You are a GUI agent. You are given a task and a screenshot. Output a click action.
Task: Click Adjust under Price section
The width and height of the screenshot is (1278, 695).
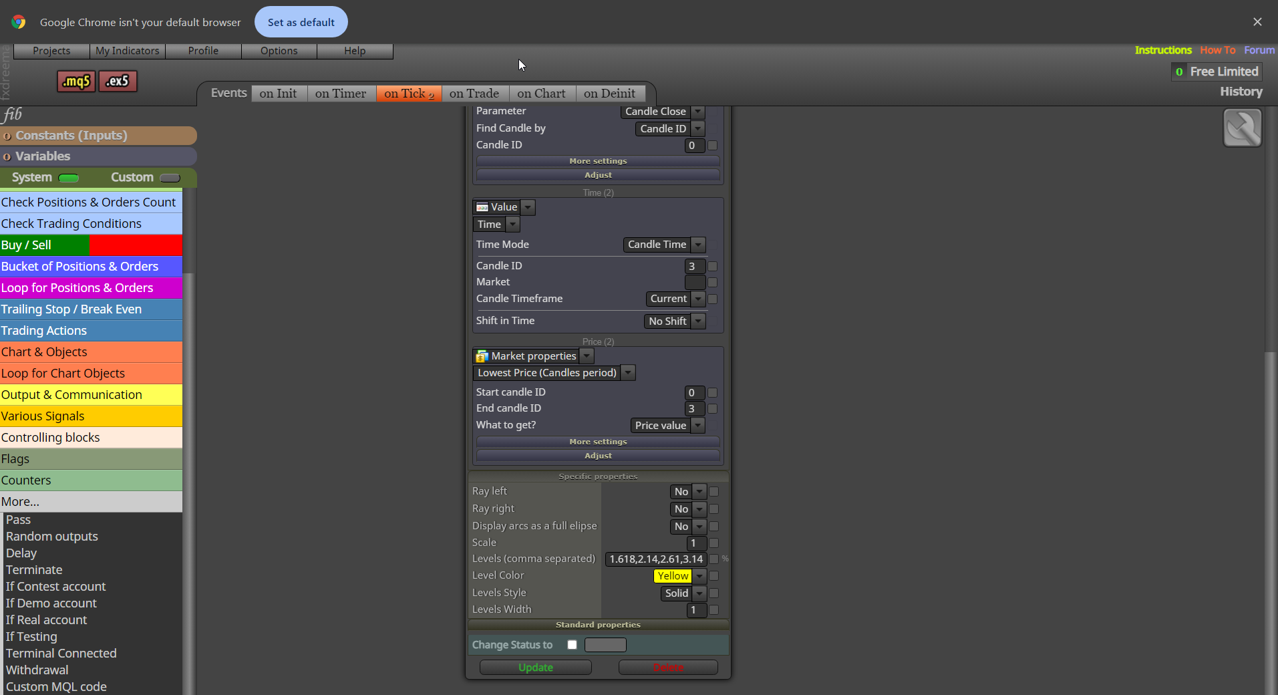(598, 456)
